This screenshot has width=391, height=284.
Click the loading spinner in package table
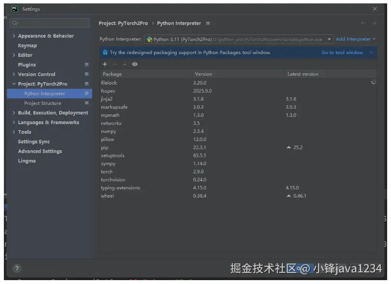tap(373, 82)
